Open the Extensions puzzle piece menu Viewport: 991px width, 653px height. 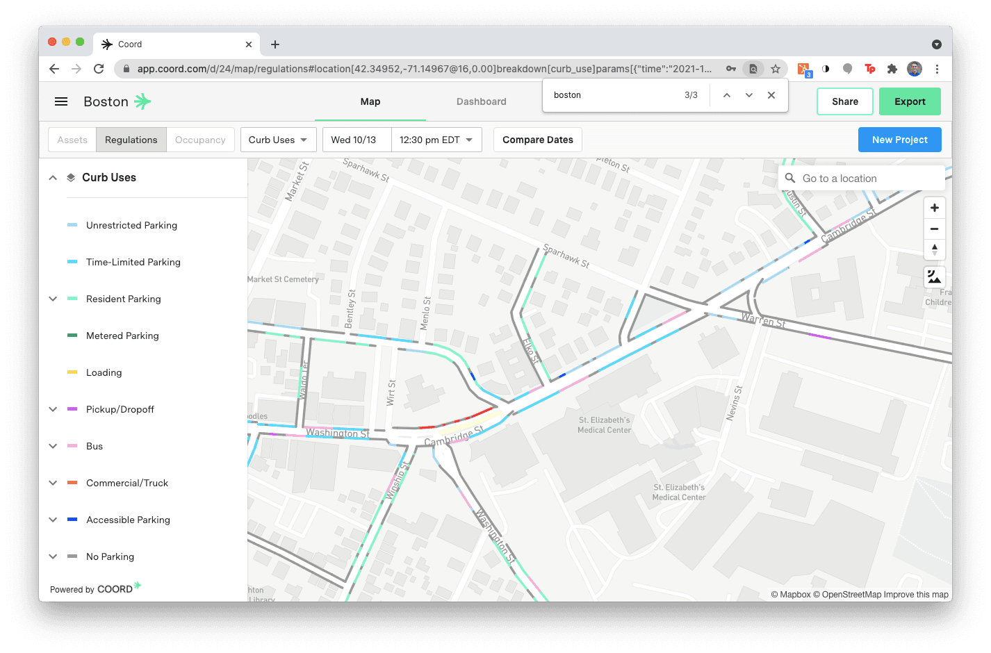[892, 69]
